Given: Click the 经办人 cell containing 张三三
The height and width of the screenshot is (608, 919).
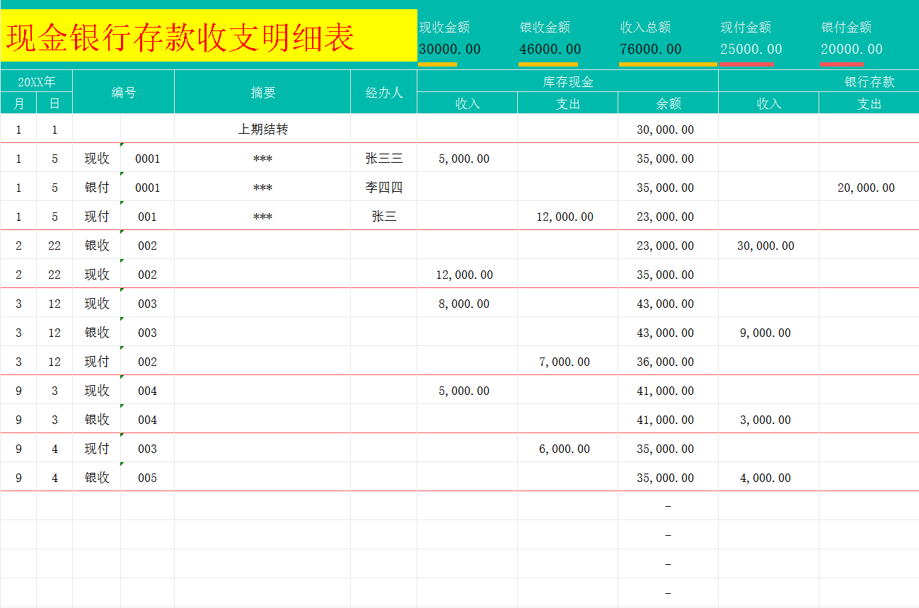Looking at the screenshot, I should [383, 159].
